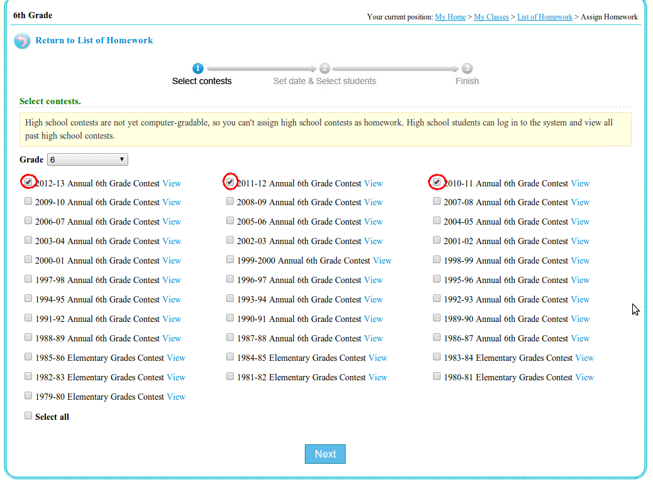The width and height of the screenshot is (653, 482).
Task: Deselect the 2010-11 Annual 6th Grade Contest
Action: [437, 182]
